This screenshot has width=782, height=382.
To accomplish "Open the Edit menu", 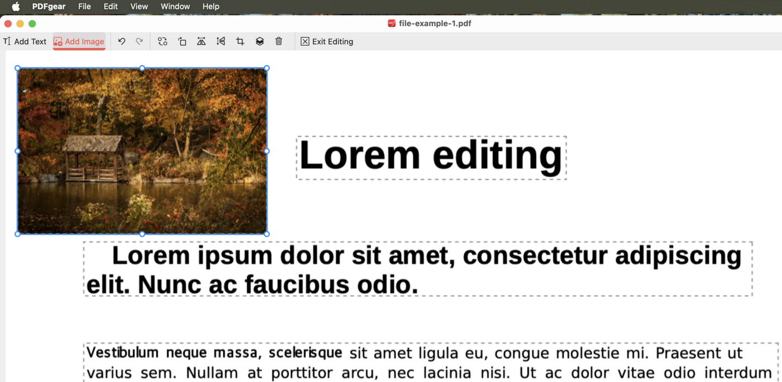I will pyautogui.click(x=111, y=7).
